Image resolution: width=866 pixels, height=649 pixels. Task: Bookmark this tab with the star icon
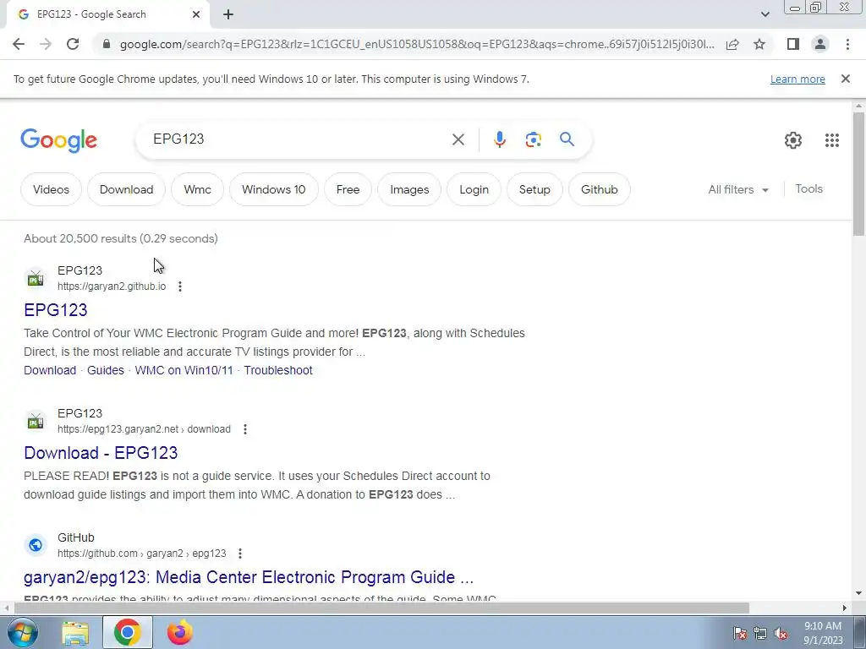759,44
